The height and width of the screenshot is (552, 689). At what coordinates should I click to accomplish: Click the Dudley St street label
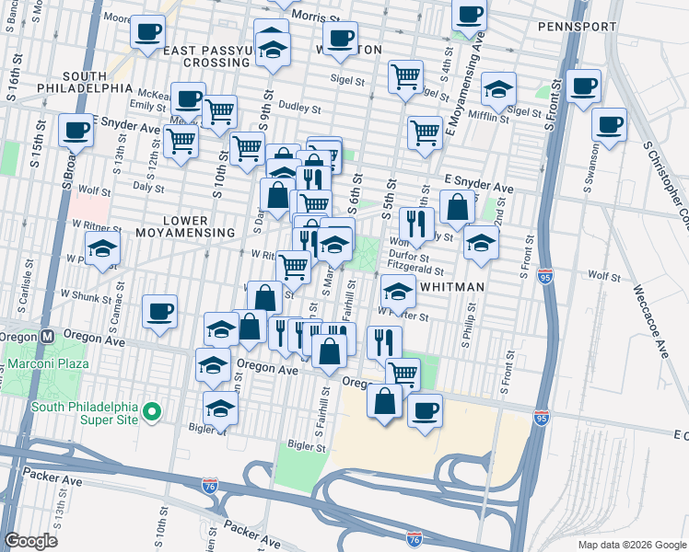[299, 107]
